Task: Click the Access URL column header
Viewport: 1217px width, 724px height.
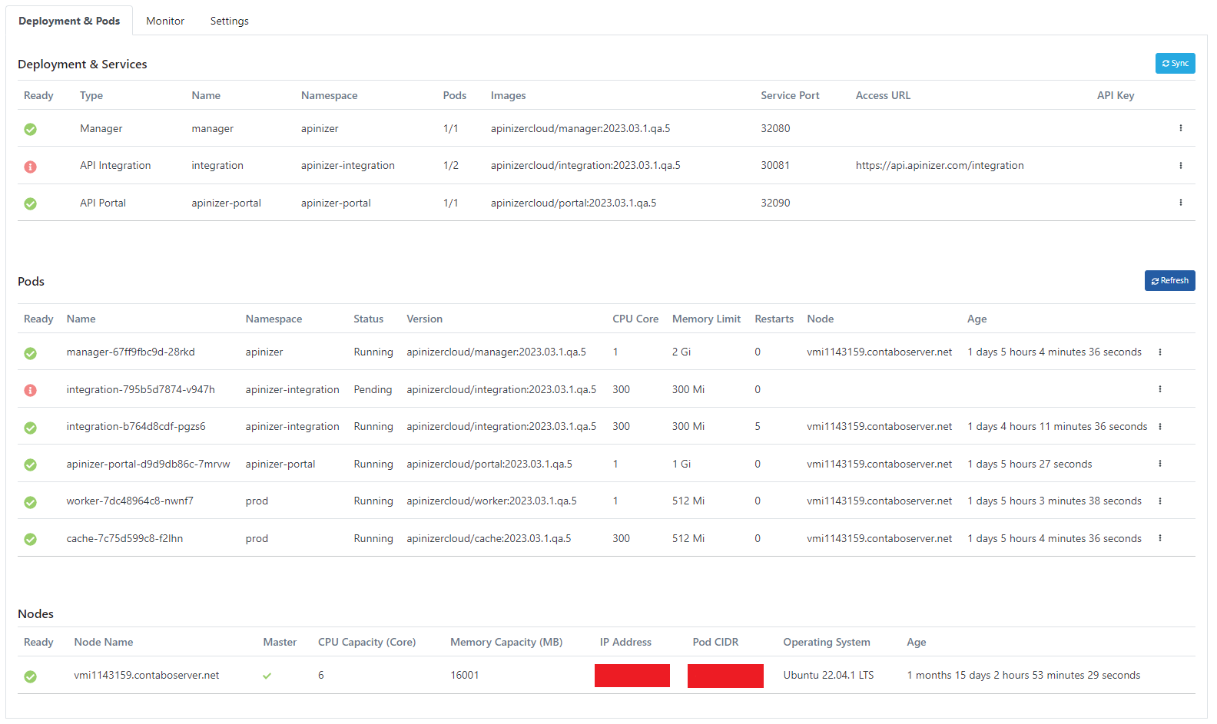Action: pos(883,95)
